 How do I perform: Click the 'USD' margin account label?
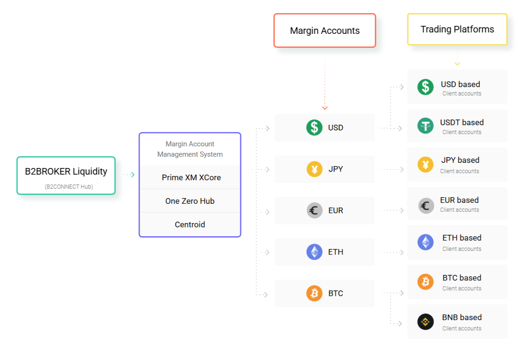coord(336,128)
